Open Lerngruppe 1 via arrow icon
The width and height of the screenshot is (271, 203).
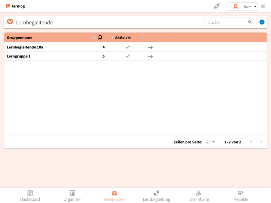click(150, 57)
